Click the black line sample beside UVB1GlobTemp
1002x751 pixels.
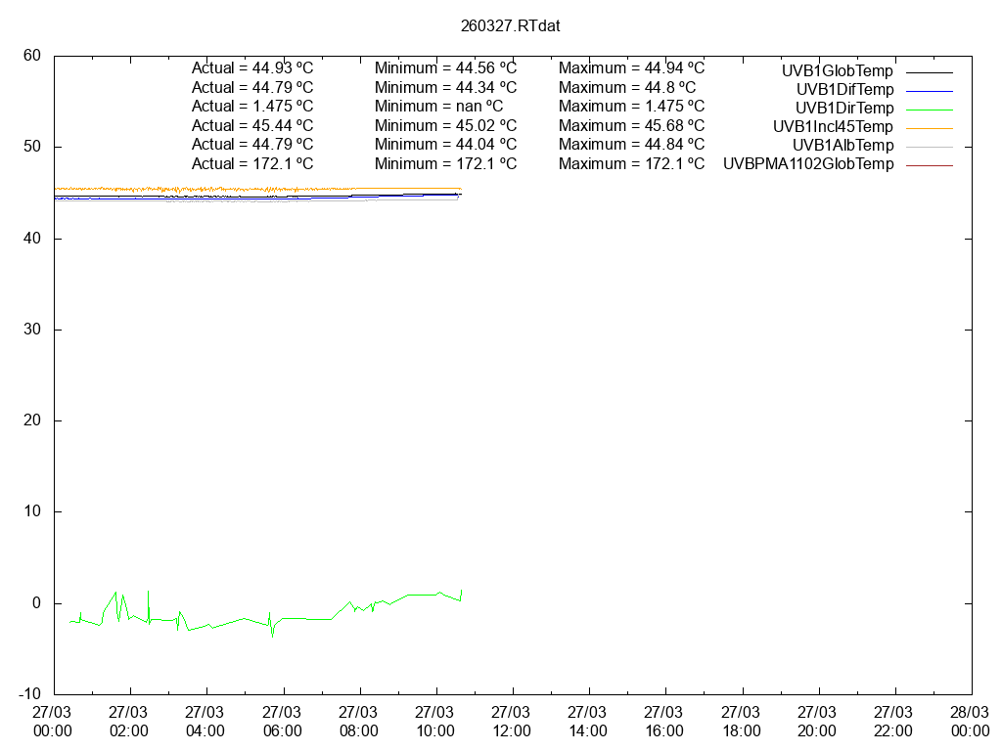929,71
